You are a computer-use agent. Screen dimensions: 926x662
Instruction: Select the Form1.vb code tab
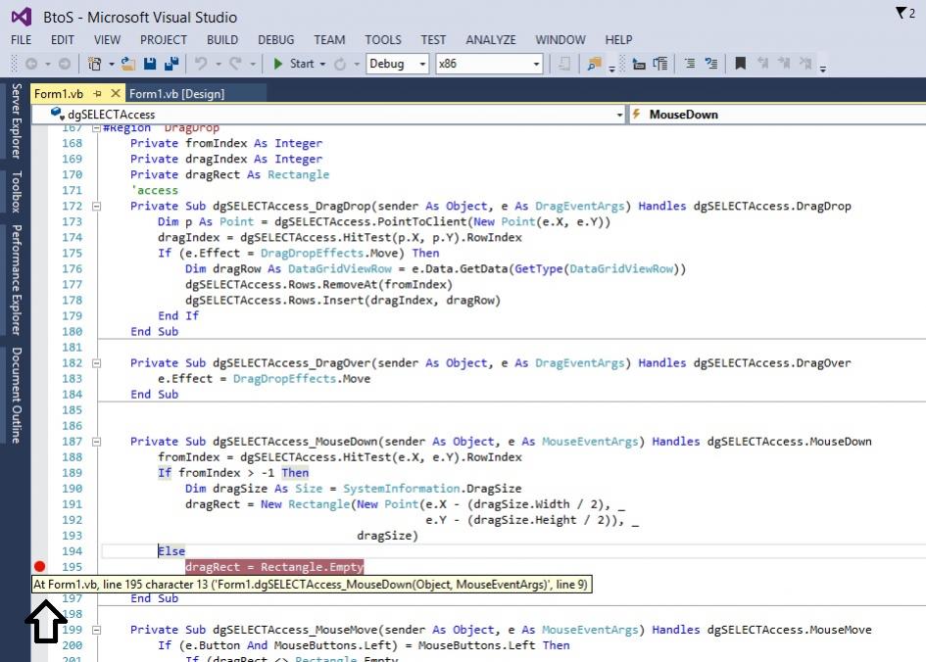(x=59, y=94)
